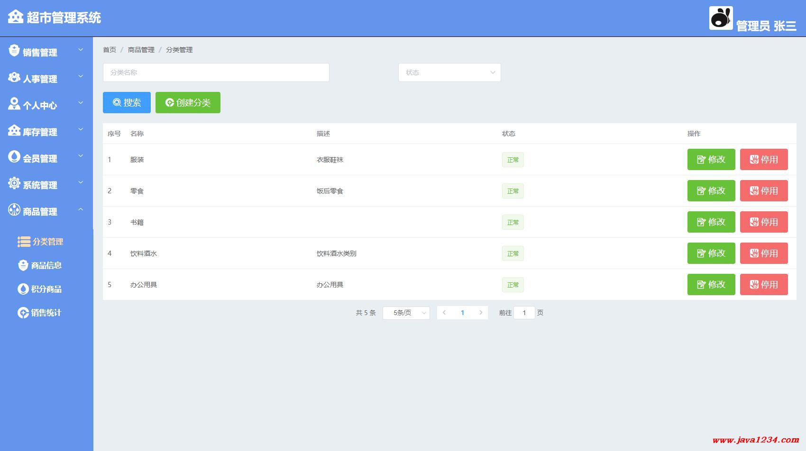
Task: Click edit icon in 书籍 row 修改 button
Action: (x=701, y=222)
